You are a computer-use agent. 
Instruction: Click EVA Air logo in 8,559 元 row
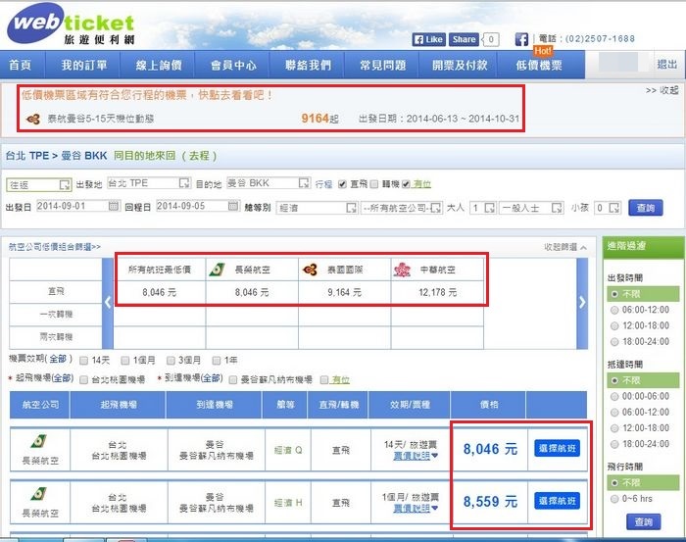tap(38, 494)
